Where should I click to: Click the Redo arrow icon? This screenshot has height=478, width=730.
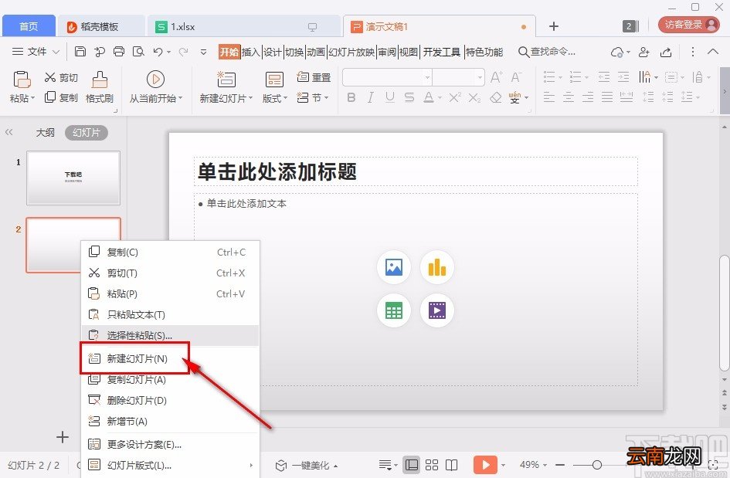click(183, 52)
